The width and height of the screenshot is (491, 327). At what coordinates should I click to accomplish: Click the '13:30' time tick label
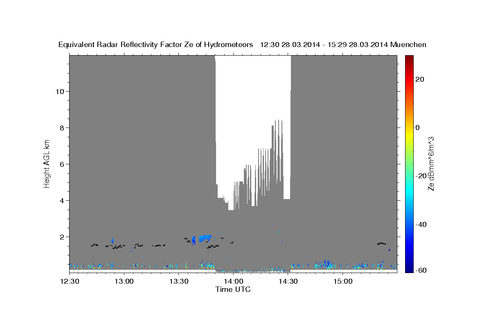179,282
